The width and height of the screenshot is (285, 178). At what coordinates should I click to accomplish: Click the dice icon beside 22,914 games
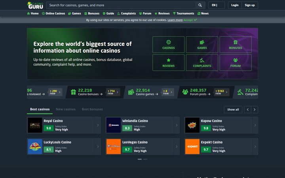click(x=131, y=92)
